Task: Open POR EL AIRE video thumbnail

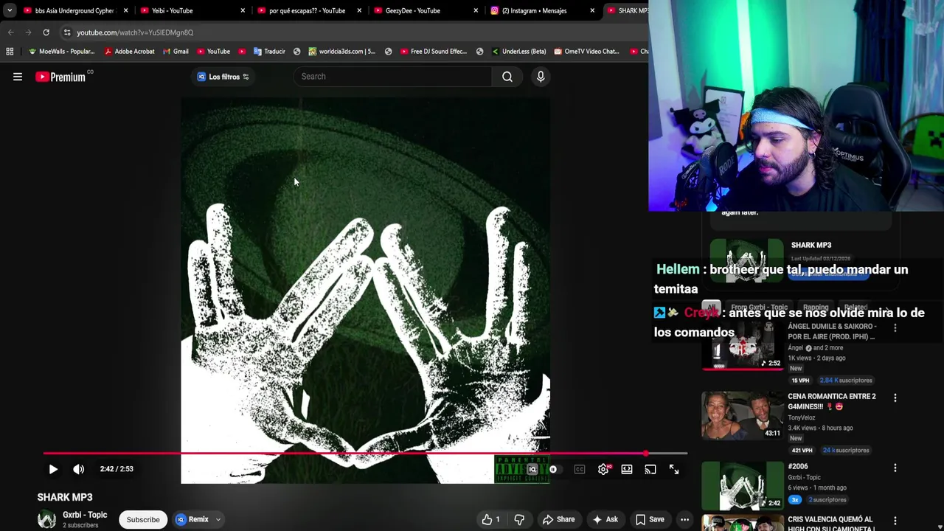Action: [x=743, y=345]
